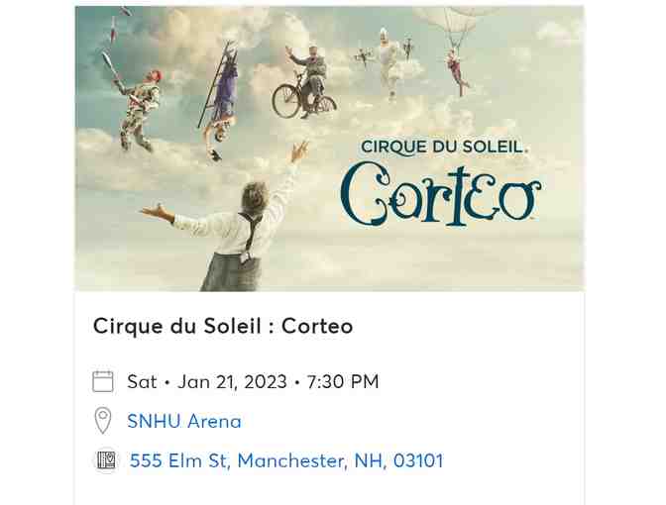
Task: Open the 555 Elm St address link
Action: (286, 460)
